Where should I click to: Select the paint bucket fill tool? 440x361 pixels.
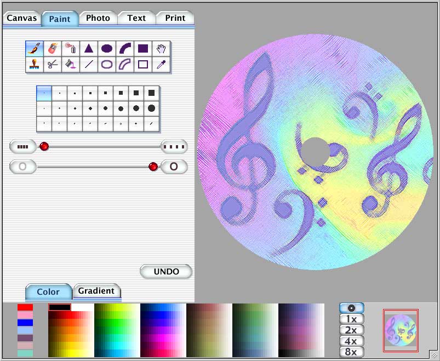pos(71,65)
